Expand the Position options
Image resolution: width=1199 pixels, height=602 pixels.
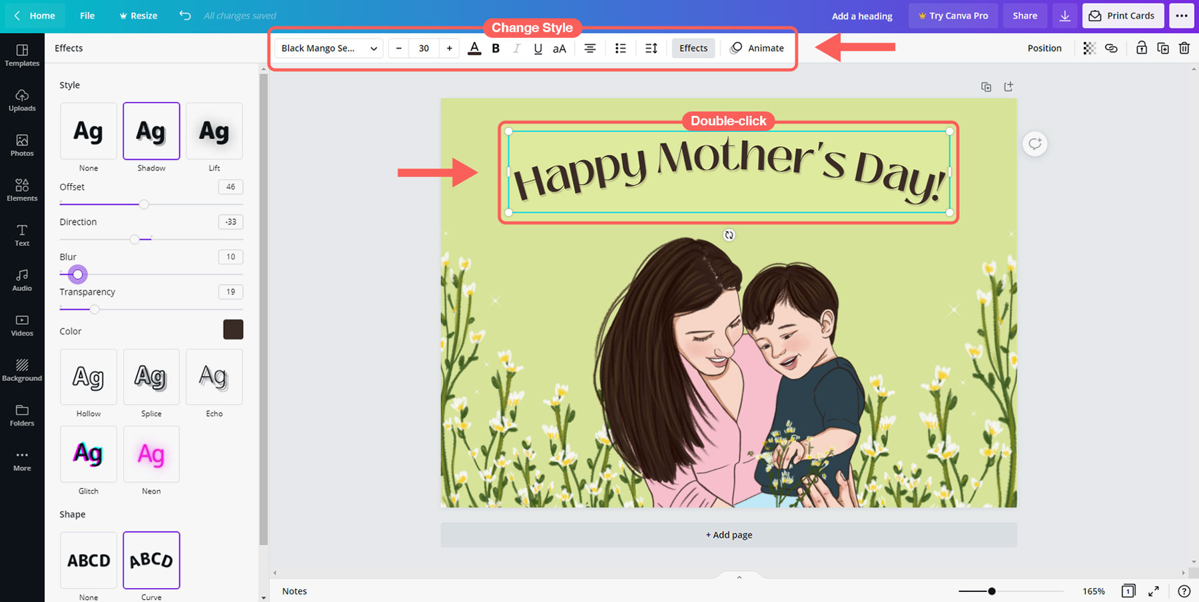[x=1044, y=48]
